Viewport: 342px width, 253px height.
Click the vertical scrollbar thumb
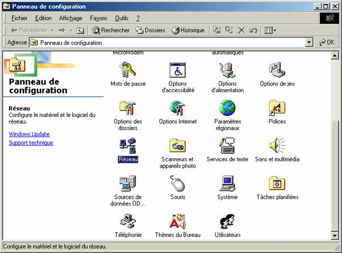click(334, 175)
